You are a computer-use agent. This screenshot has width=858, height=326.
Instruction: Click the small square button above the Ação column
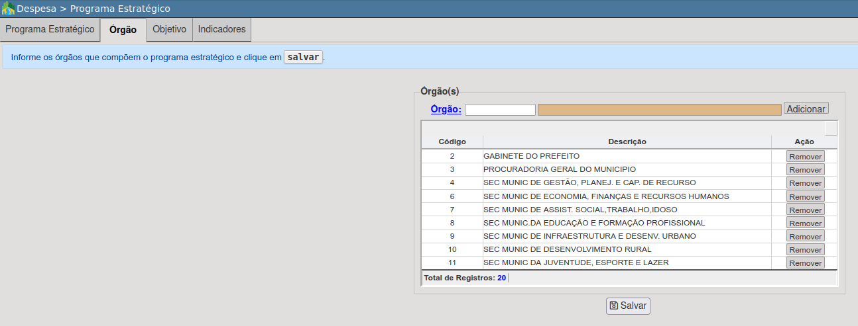(x=830, y=128)
